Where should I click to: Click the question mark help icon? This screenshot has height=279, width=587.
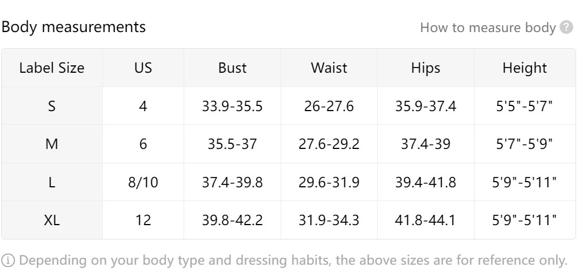[x=567, y=27]
